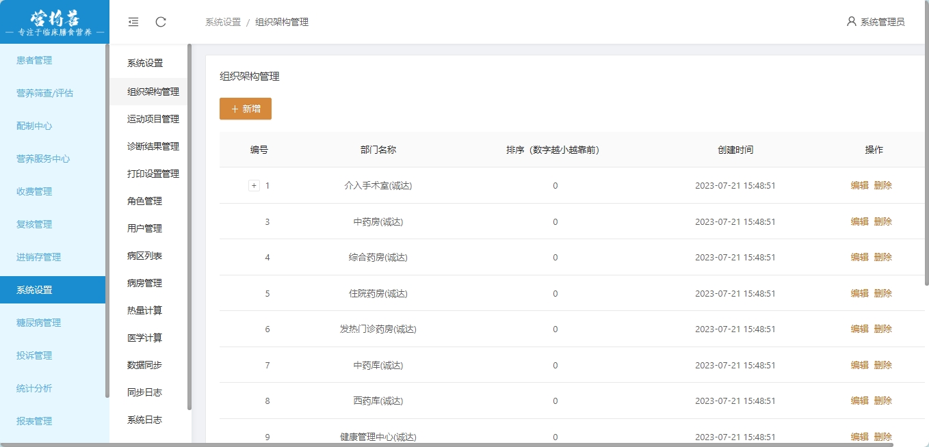Viewport: 929px width, 447px height.
Task: Click the refresh page icon
Action: 161,22
